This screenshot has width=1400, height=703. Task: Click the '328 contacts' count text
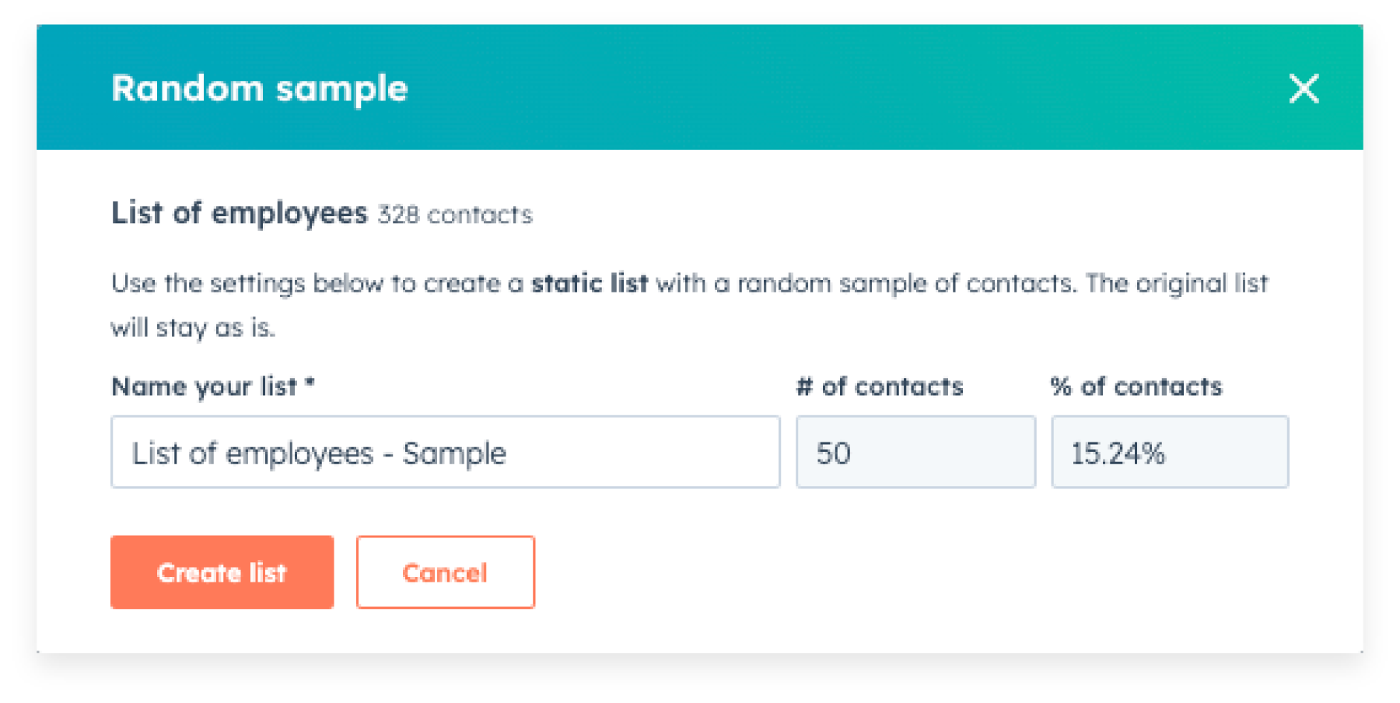click(x=455, y=215)
